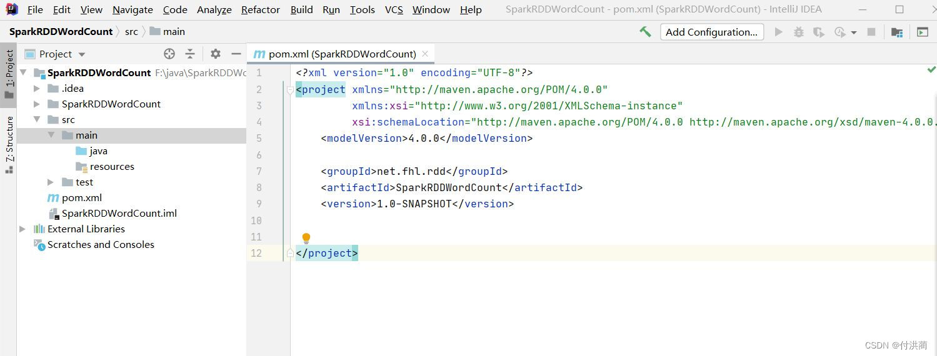Click the Stop square icon in toolbar
937x356 pixels.
click(x=871, y=32)
